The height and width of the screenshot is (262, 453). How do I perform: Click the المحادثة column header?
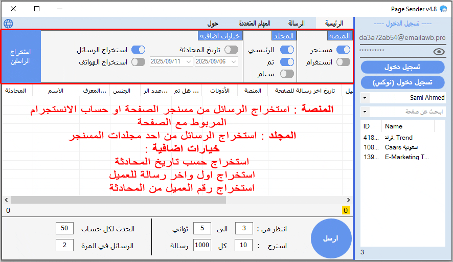(x=17, y=91)
